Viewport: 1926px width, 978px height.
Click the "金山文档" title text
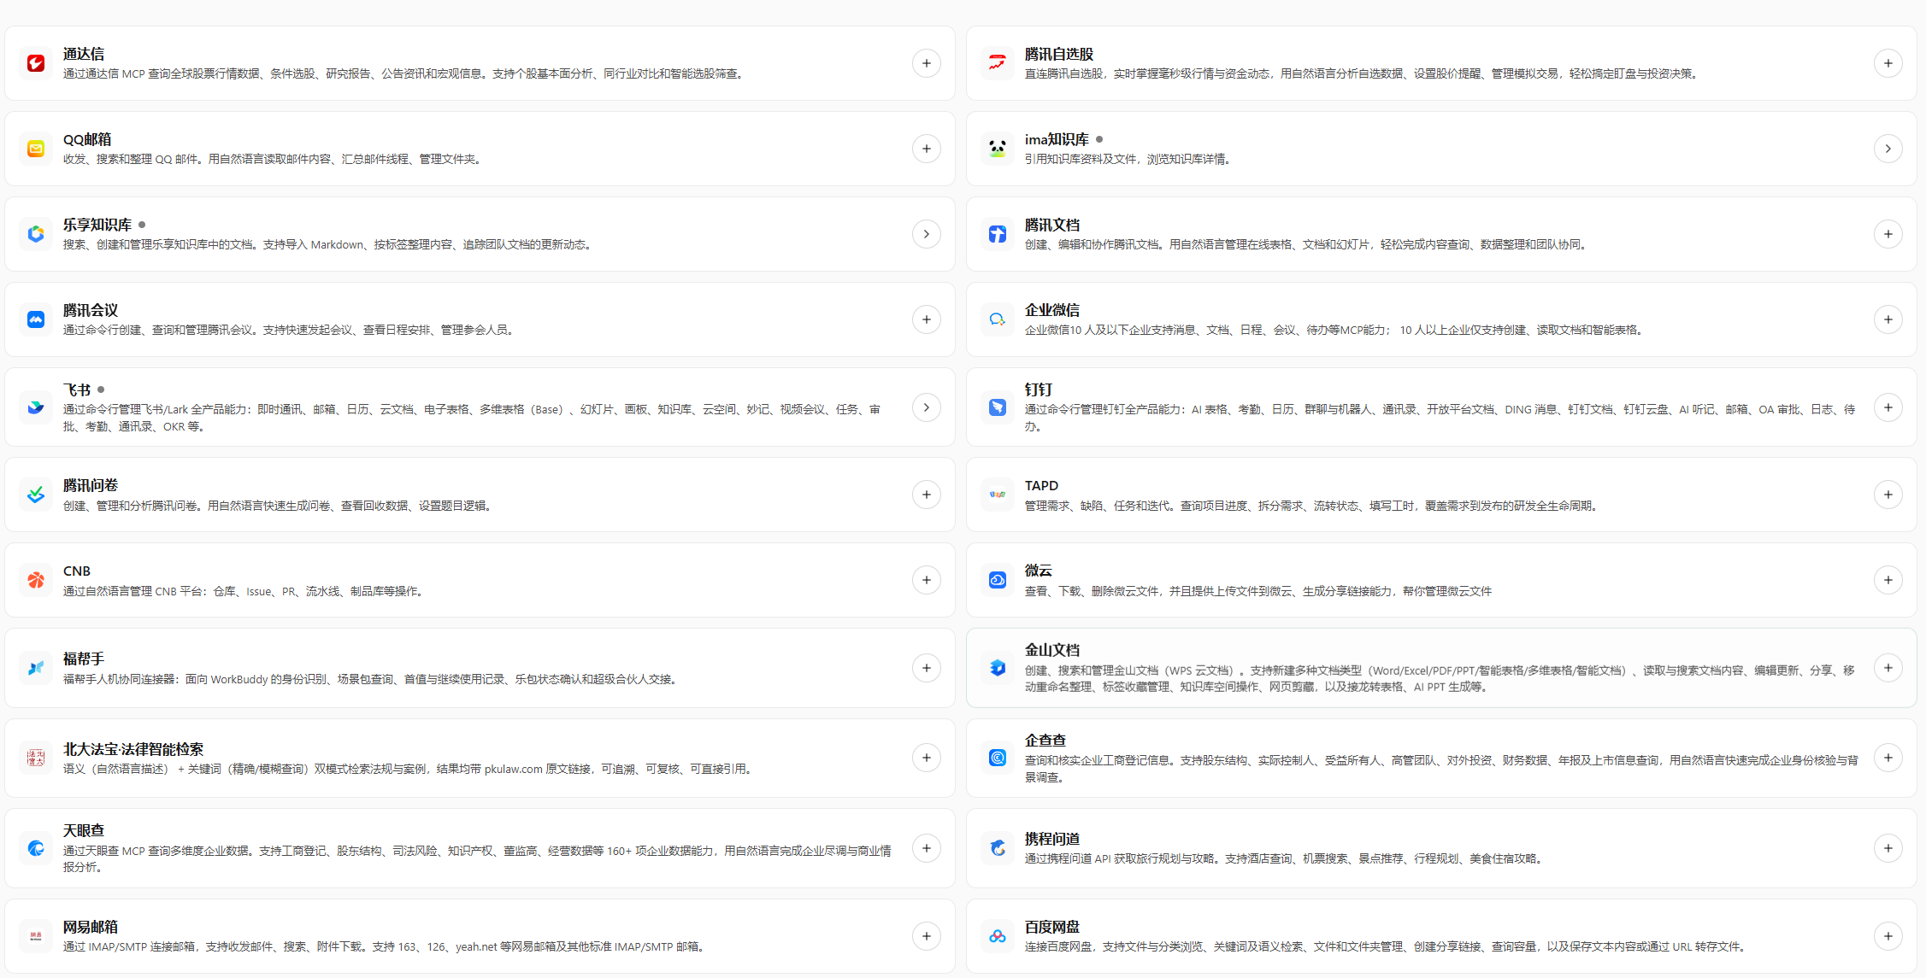tap(1052, 650)
